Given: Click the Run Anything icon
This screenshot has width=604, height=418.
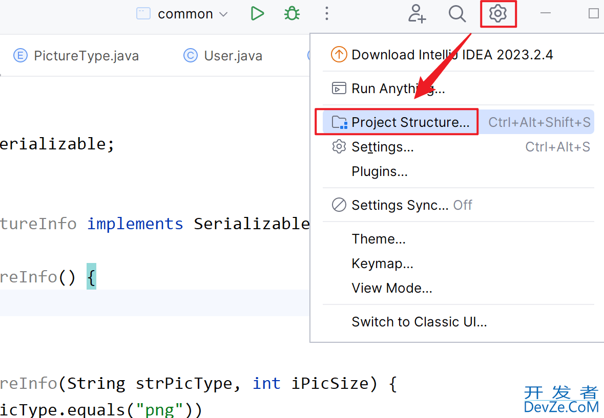Looking at the screenshot, I should click(339, 89).
